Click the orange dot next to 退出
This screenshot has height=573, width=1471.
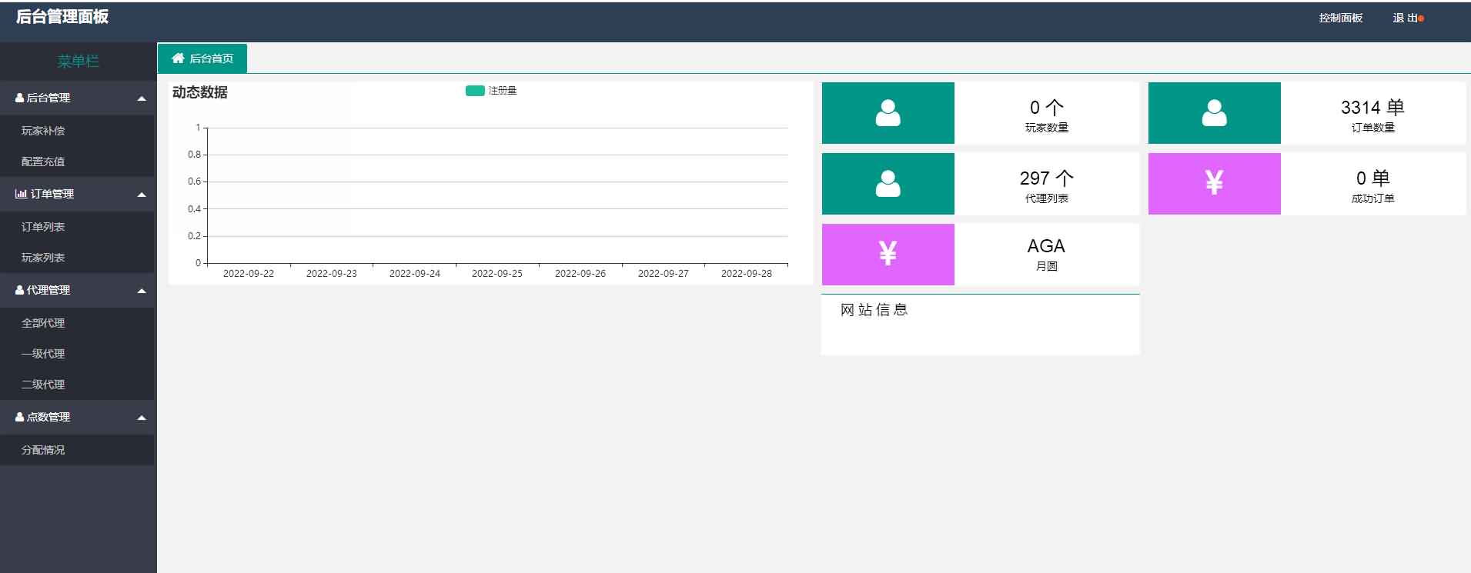coord(1421,18)
